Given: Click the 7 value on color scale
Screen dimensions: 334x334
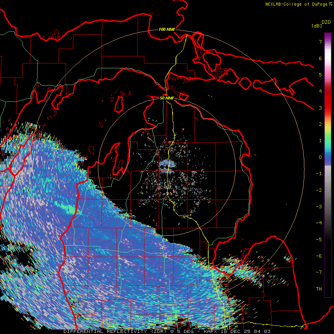Looking at the screenshot, I should tap(320, 42).
